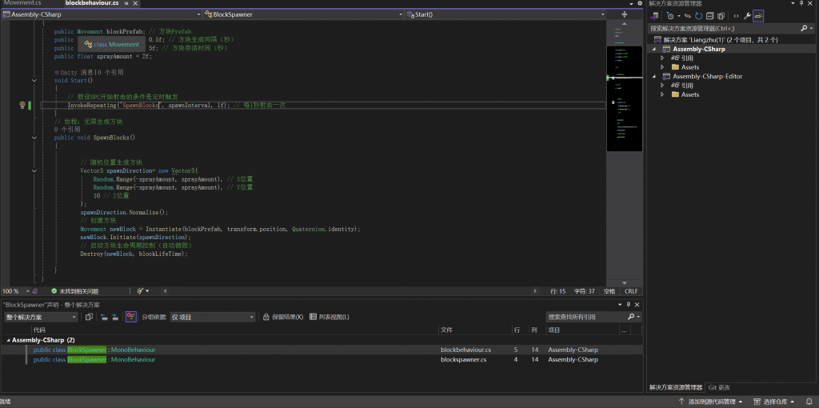Image resolution: width=819 pixels, height=408 pixels.
Task: Click the view code angle-brackets icon
Action: click(736, 16)
